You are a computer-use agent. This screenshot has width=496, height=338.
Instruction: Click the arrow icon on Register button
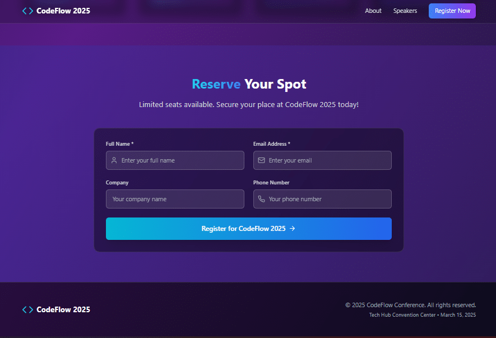[293, 229]
